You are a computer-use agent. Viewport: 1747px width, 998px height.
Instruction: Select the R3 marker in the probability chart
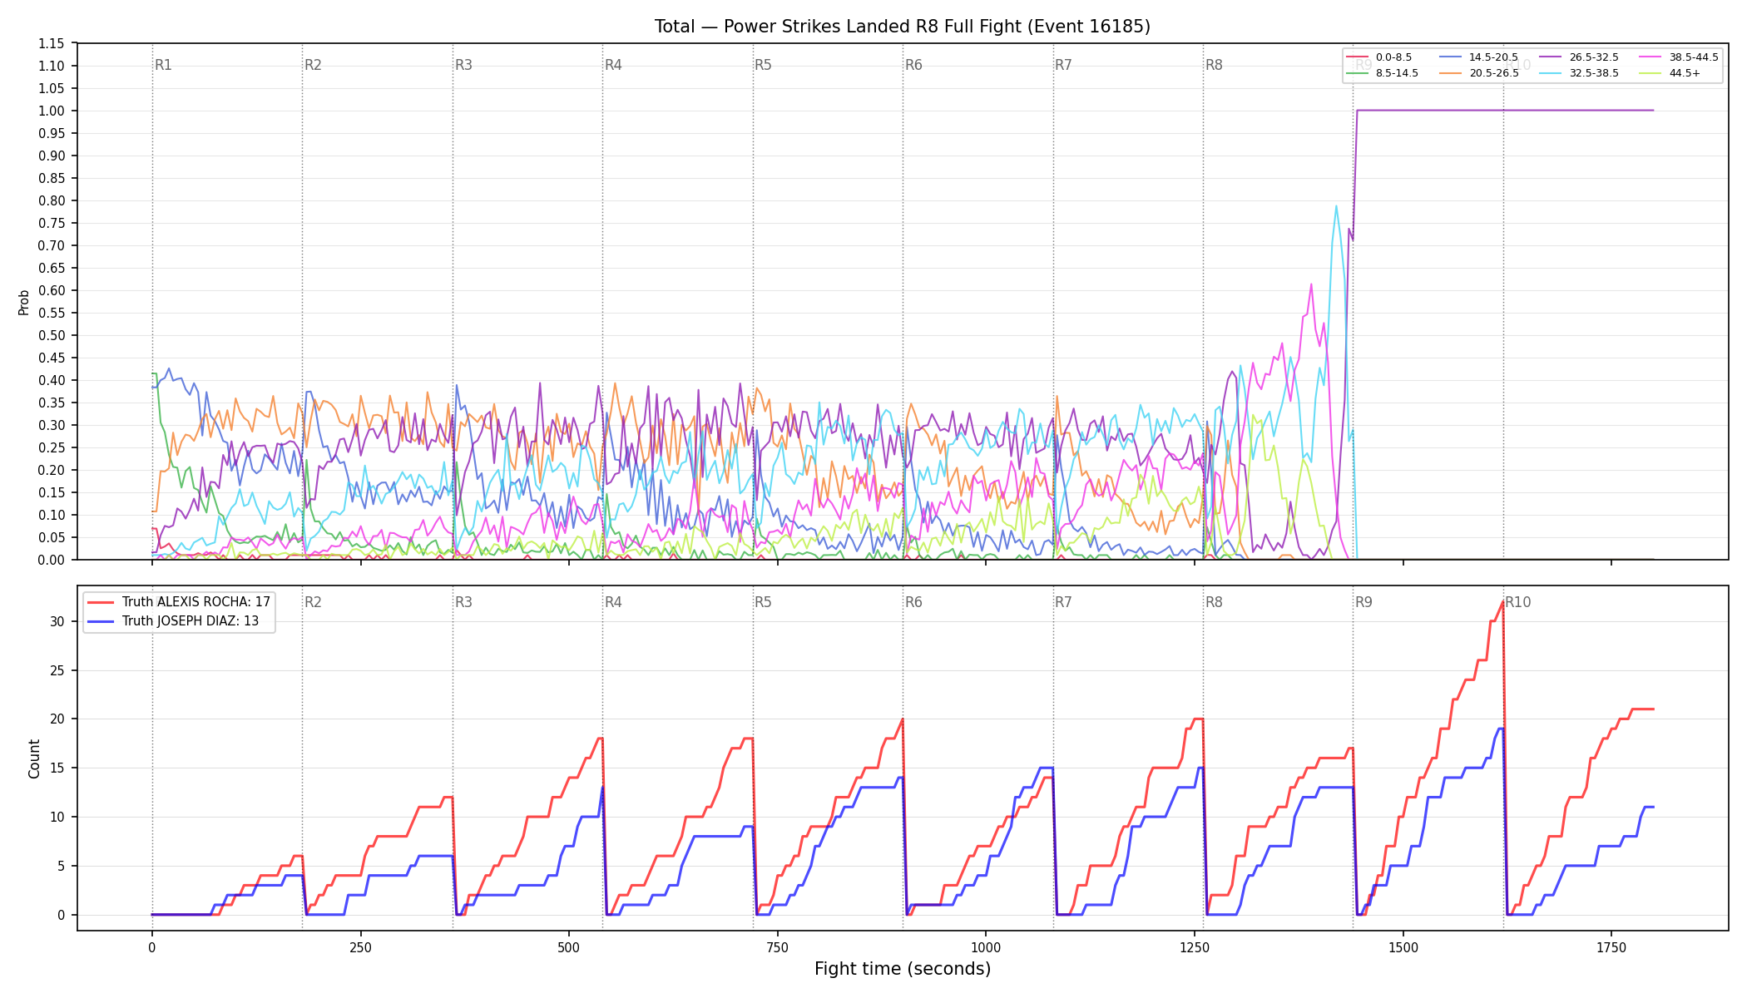tap(463, 65)
